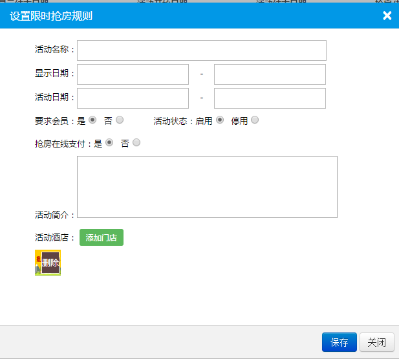Click the 活动日期 end date field

point(270,98)
